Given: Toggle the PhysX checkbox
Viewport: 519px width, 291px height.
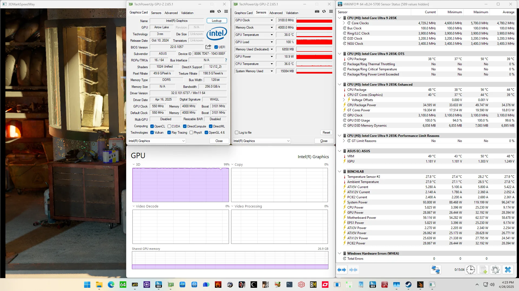Looking at the screenshot, I should point(191,133).
